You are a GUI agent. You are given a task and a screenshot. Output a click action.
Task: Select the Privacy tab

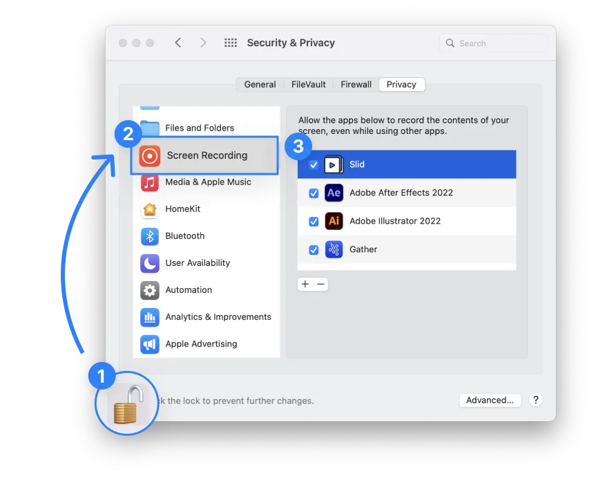point(401,84)
